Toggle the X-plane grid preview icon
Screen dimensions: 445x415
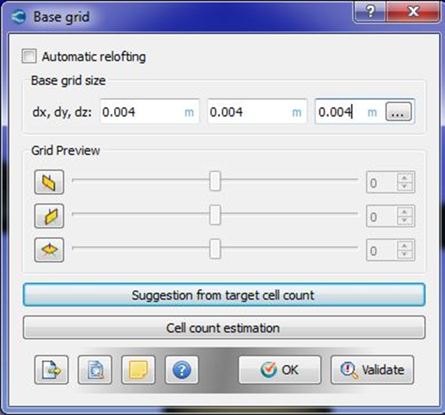click(49, 182)
